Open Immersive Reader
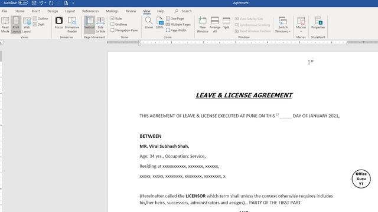 coord(72,25)
